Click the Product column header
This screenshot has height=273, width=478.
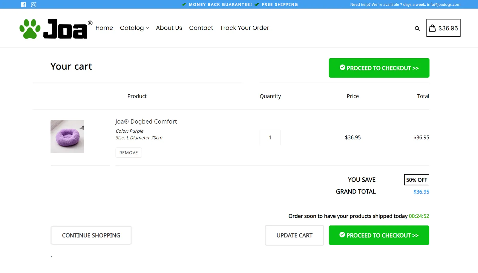coord(137,96)
